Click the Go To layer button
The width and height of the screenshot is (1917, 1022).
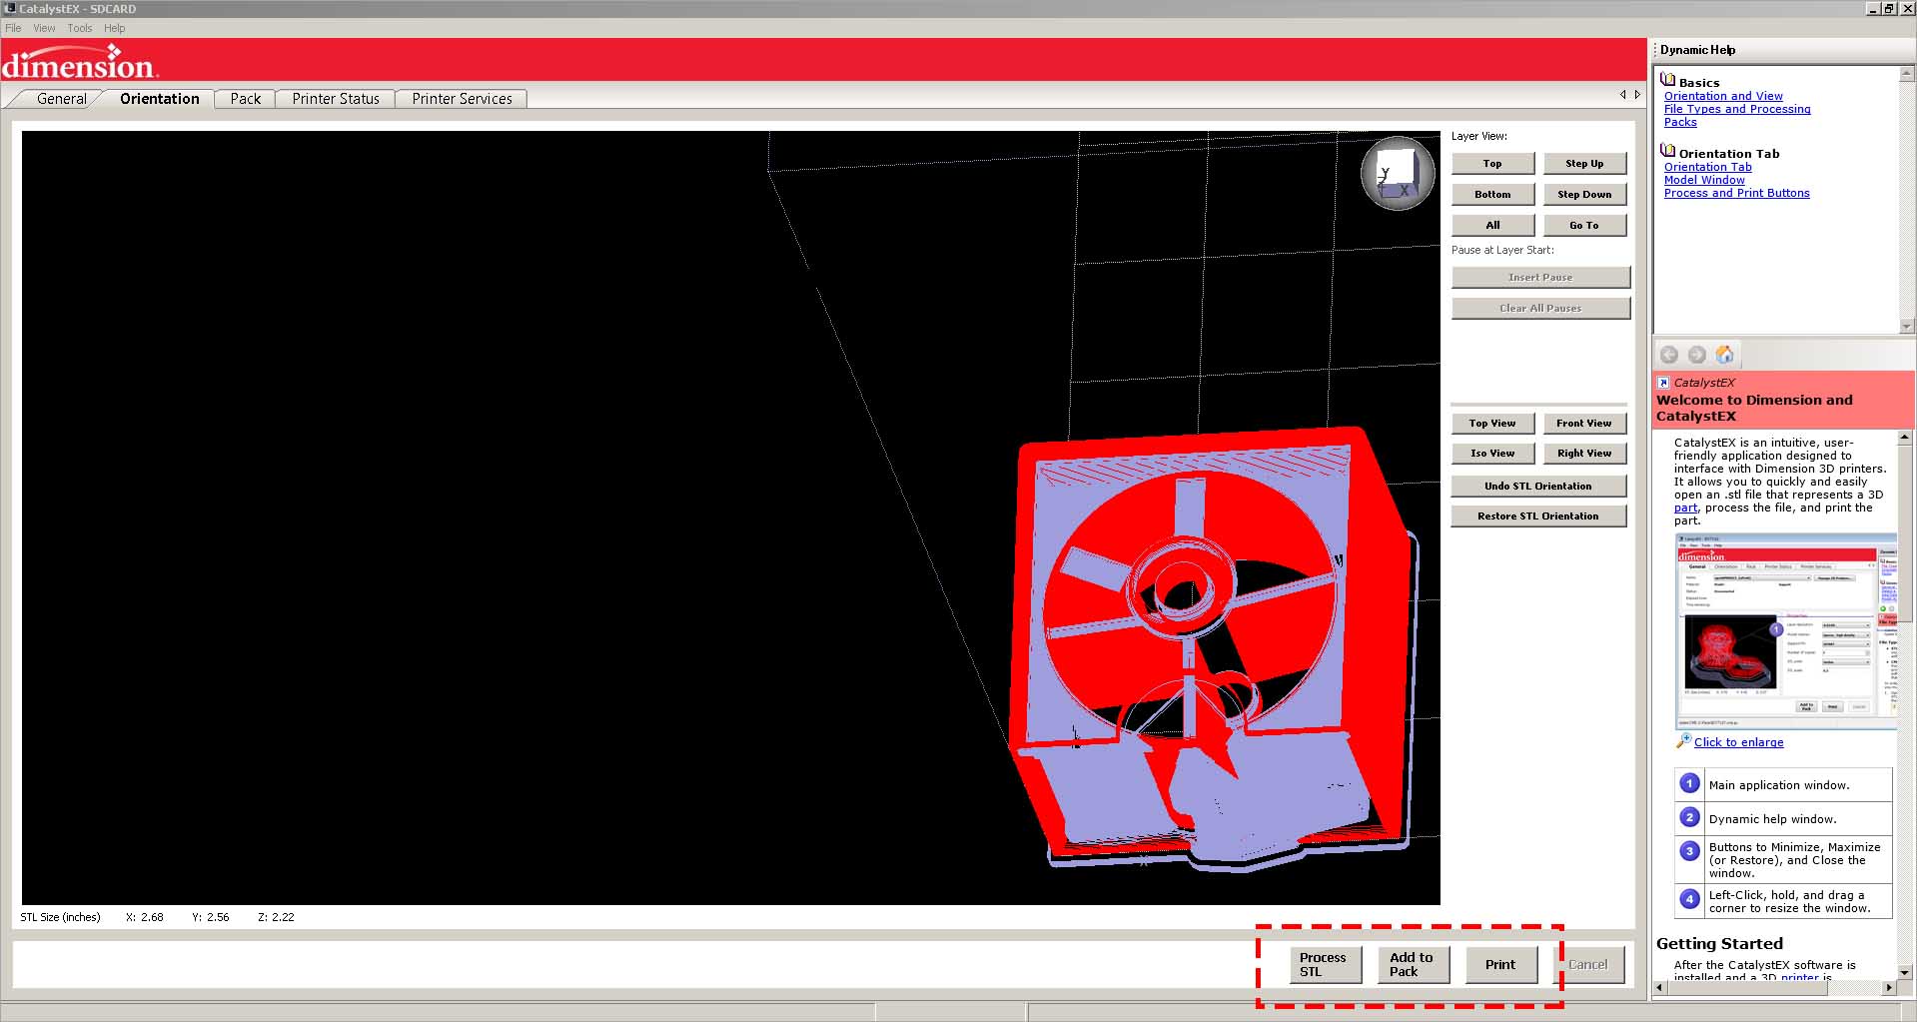point(1584,226)
